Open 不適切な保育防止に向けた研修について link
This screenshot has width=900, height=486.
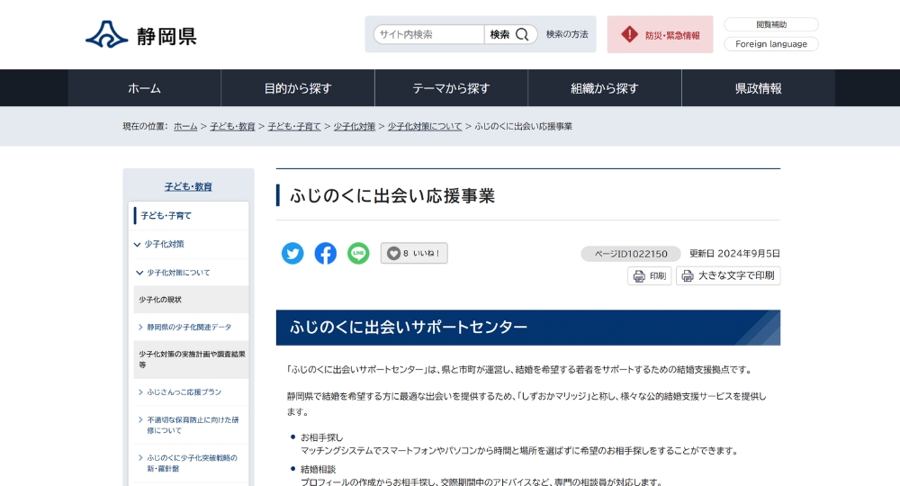tap(193, 425)
